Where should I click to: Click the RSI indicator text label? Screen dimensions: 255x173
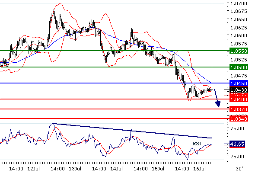197,144
